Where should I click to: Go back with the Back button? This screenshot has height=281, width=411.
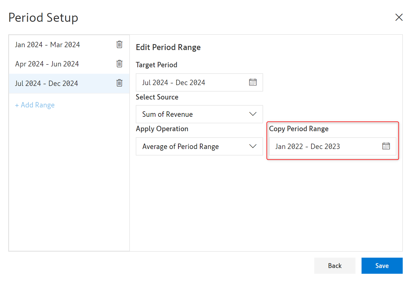pyautogui.click(x=335, y=266)
